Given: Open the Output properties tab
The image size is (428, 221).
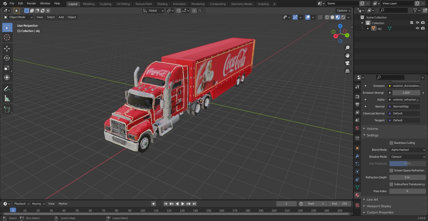Looking at the screenshot, I should click(357, 104).
